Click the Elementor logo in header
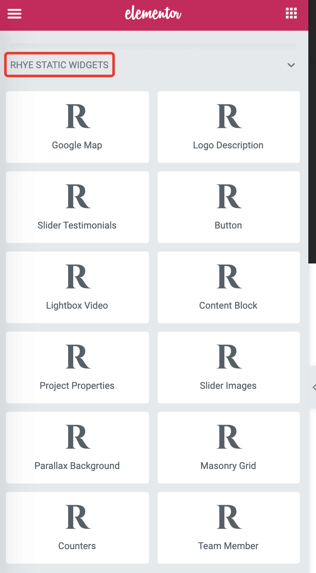This screenshot has width=316, height=573. [153, 14]
